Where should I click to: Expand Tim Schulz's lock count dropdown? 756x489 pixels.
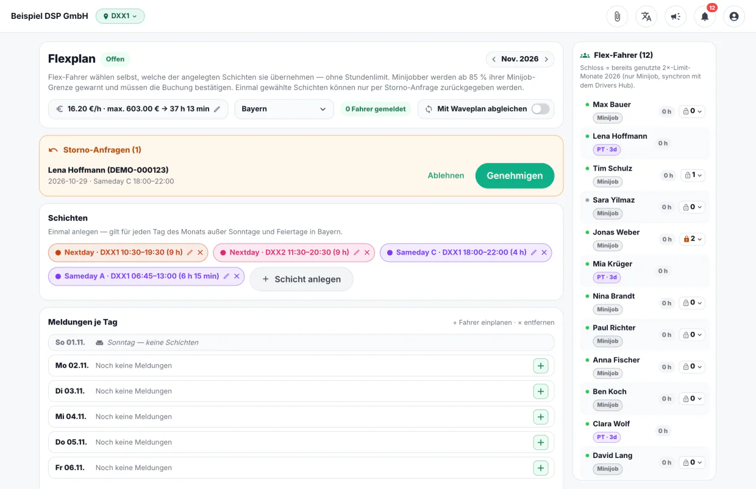pos(693,175)
